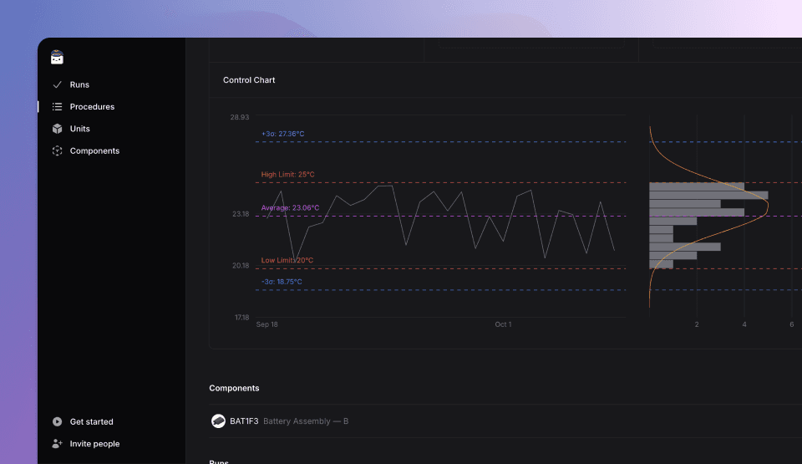Click the Control Chart heading
The image size is (802, 464).
[x=249, y=80]
